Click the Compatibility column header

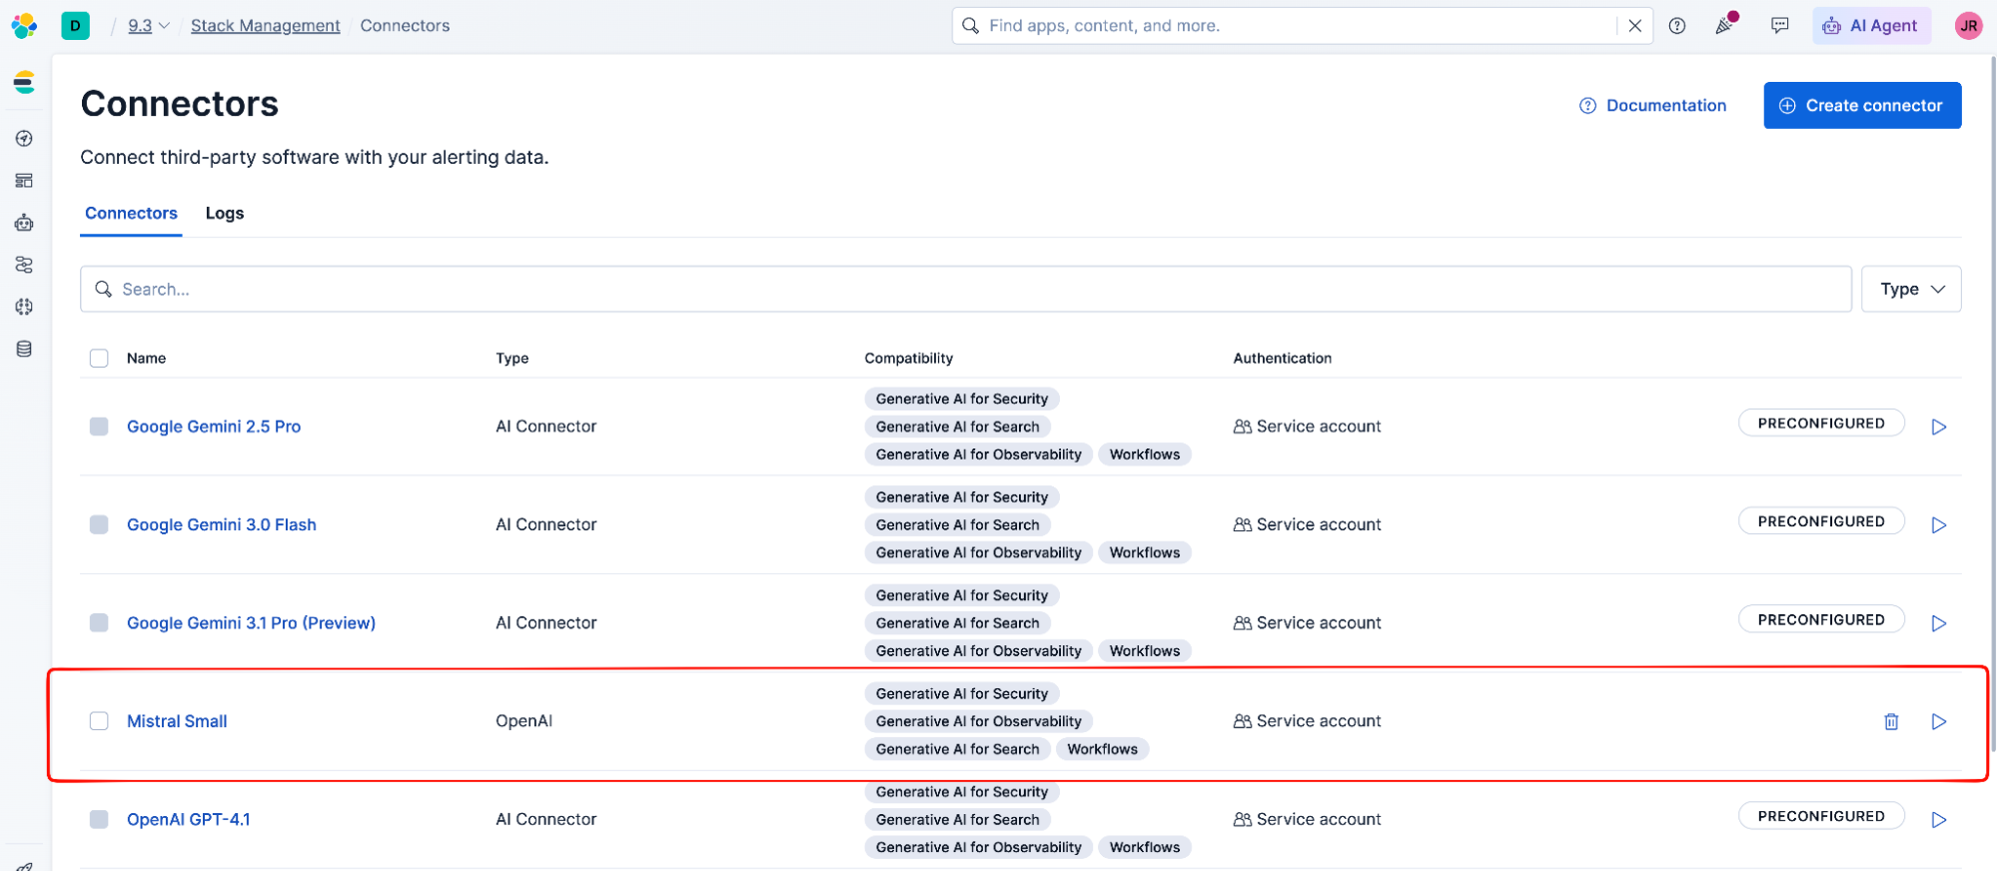[909, 359]
